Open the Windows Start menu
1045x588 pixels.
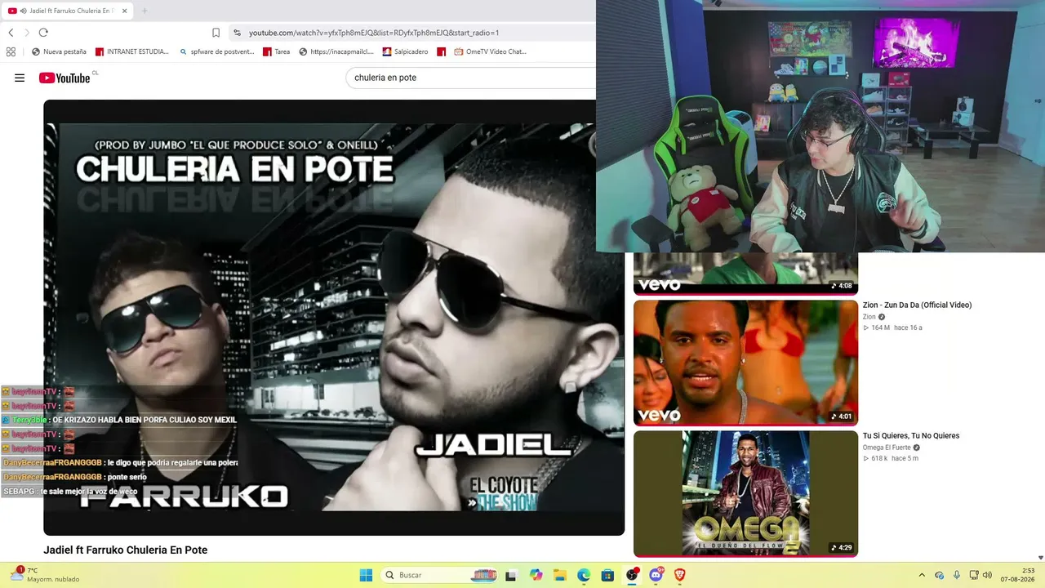coord(366,575)
